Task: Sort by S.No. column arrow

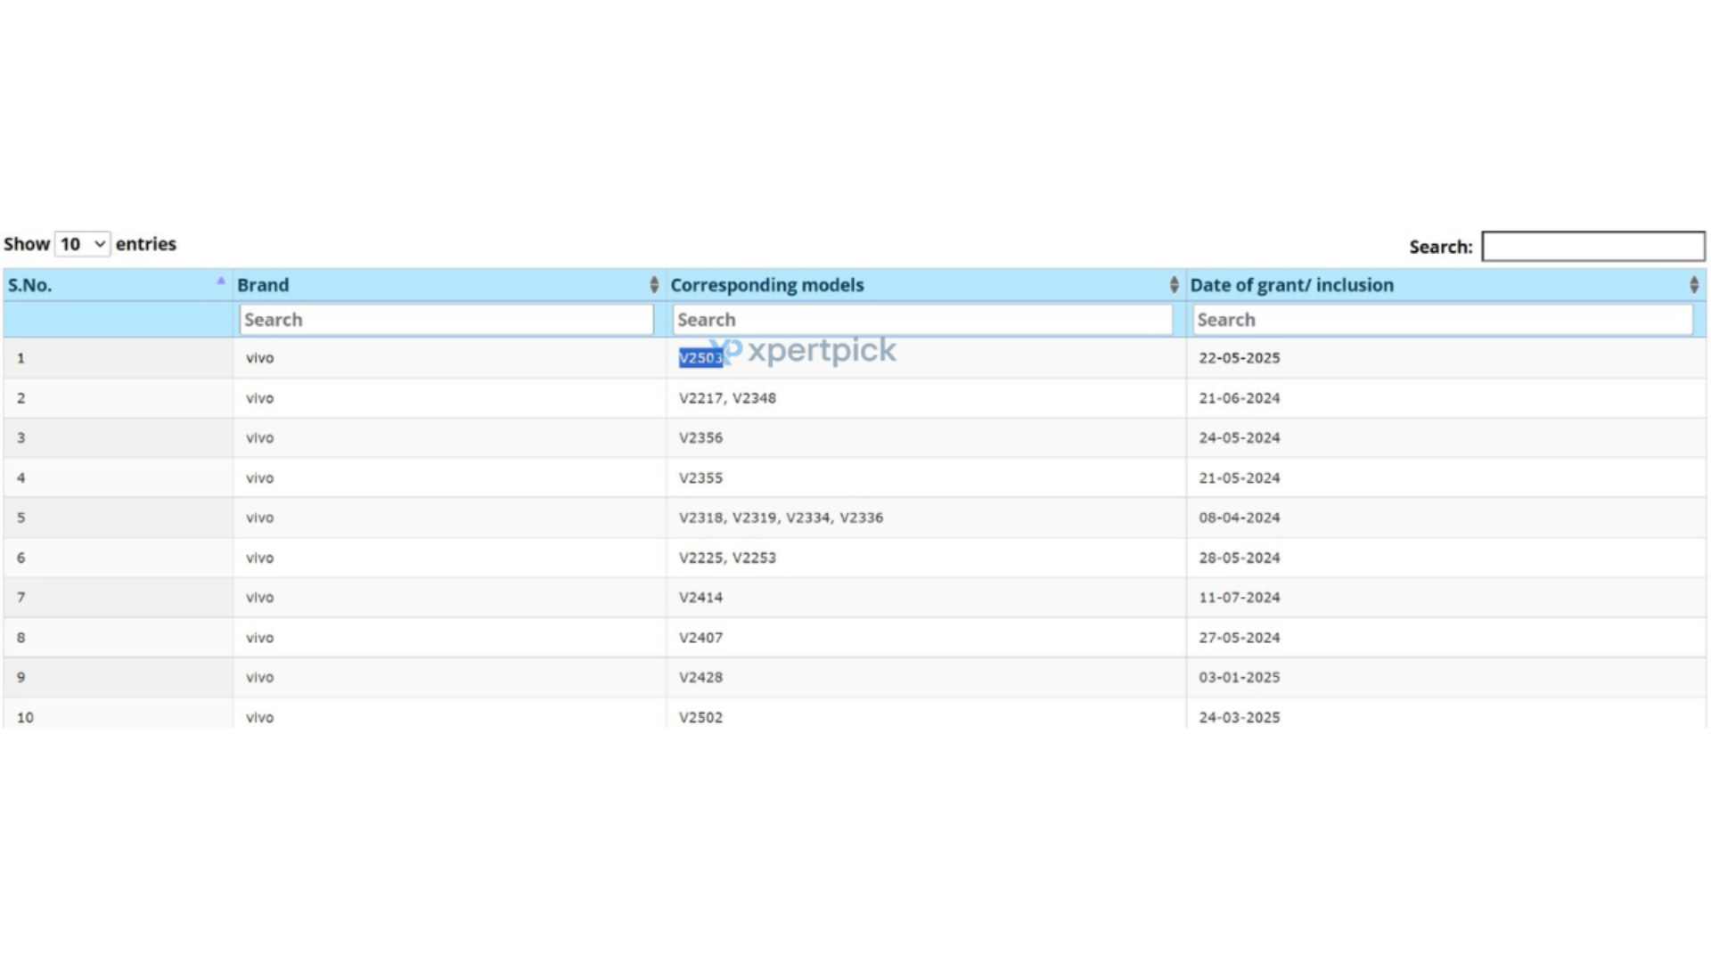Action: [x=221, y=281]
